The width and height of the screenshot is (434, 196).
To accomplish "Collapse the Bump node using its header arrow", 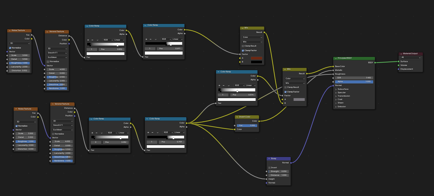I will click(x=269, y=158).
